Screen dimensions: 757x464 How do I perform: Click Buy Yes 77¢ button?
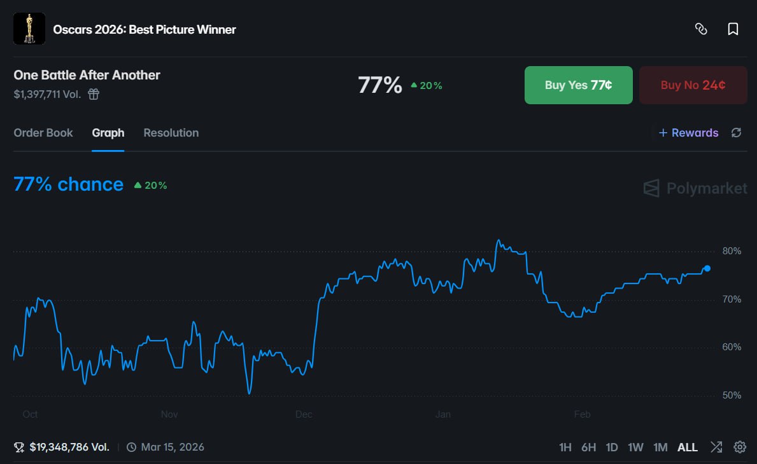tap(578, 85)
